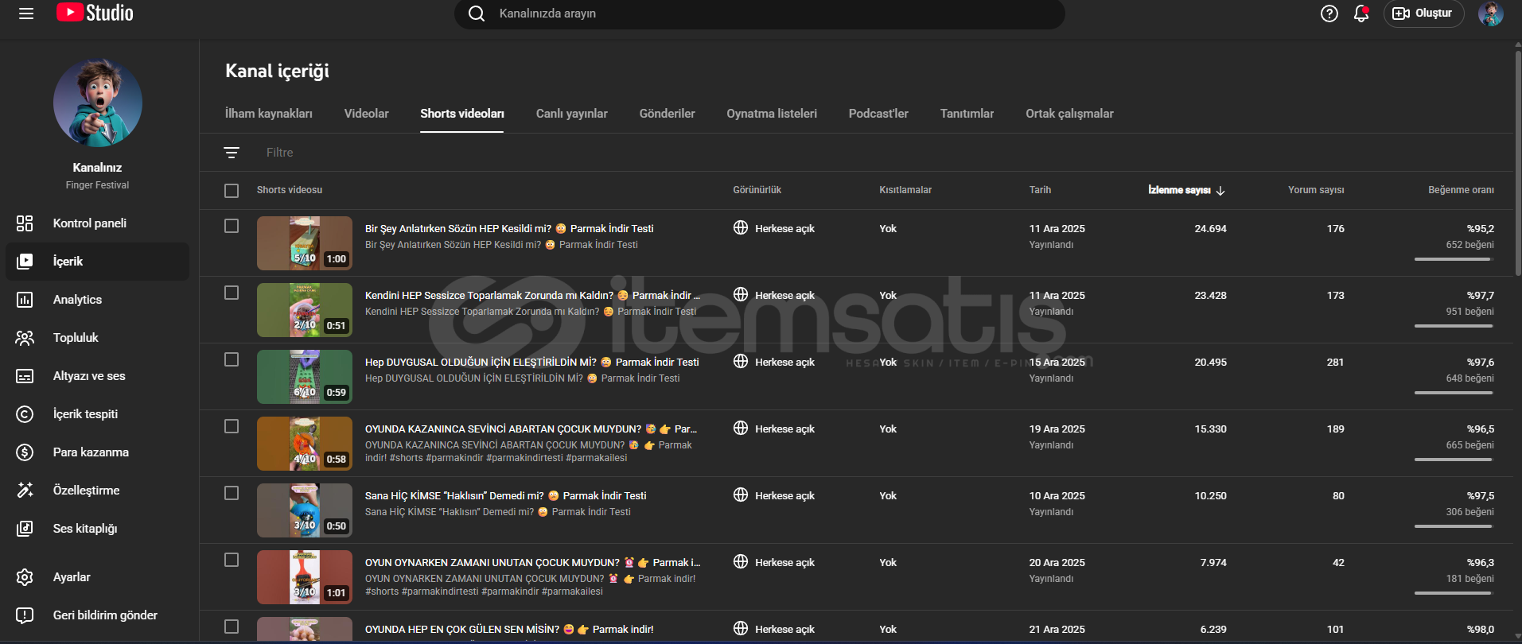Open Para kazanma monetization section
This screenshot has width=1522, height=644.
click(x=91, y=452)
